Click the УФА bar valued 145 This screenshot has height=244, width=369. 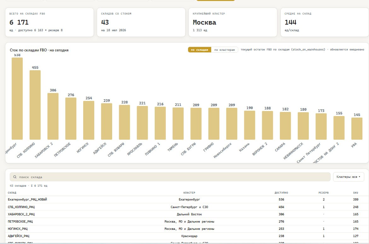pyautogui.click(x=357, y=129)
